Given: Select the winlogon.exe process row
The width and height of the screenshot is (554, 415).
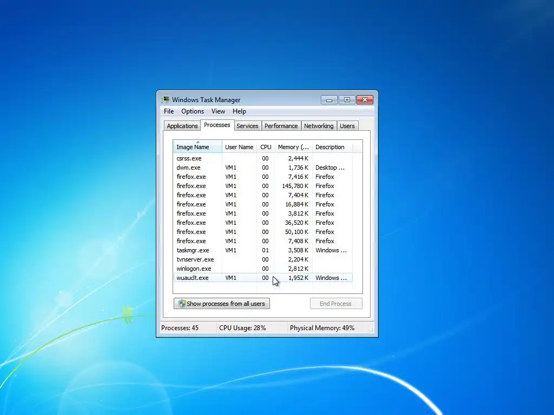Looking at the screenshot, I should pyautogui.click(x=263, y=269).
